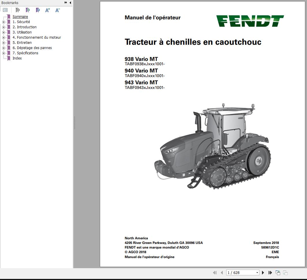
Task: Click the tractor illustration on the page
Action: pyautogui.click(x=213, y=147)
